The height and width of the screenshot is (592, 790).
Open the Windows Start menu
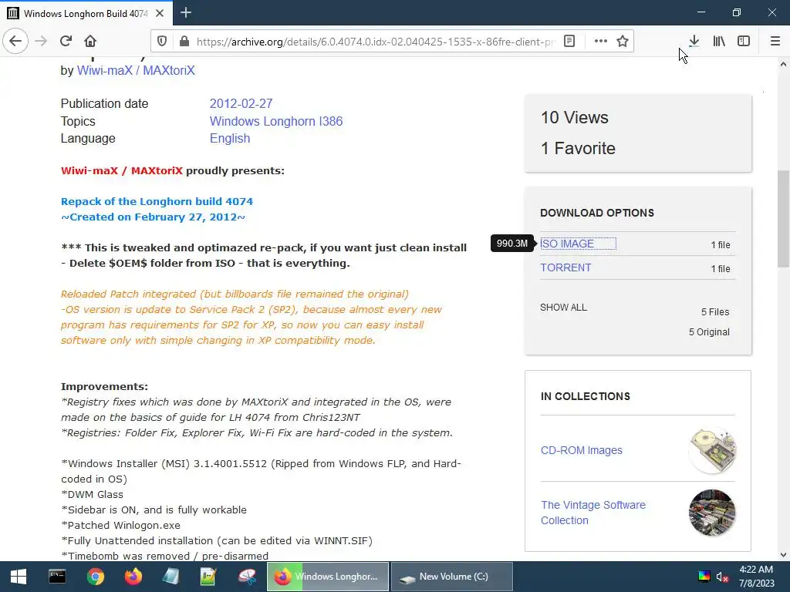(19, 577)
